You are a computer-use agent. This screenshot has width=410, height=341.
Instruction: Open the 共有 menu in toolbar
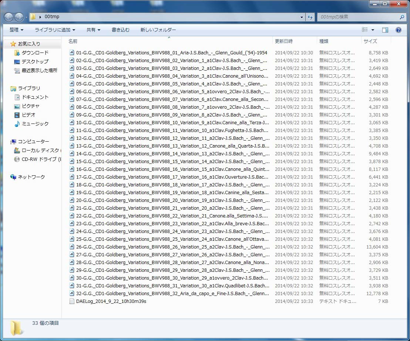[x=93, y=30]
